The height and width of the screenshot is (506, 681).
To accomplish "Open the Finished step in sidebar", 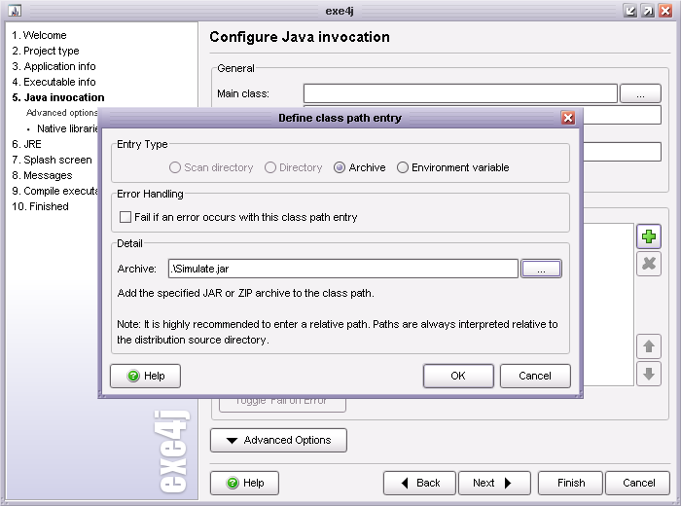I will (x=39, y=206).
